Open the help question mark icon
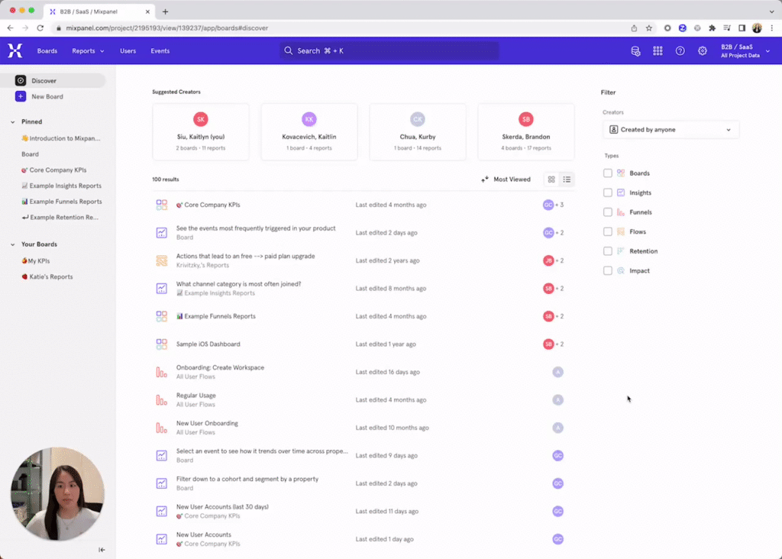The image size is (782, 559). point(680,51)
